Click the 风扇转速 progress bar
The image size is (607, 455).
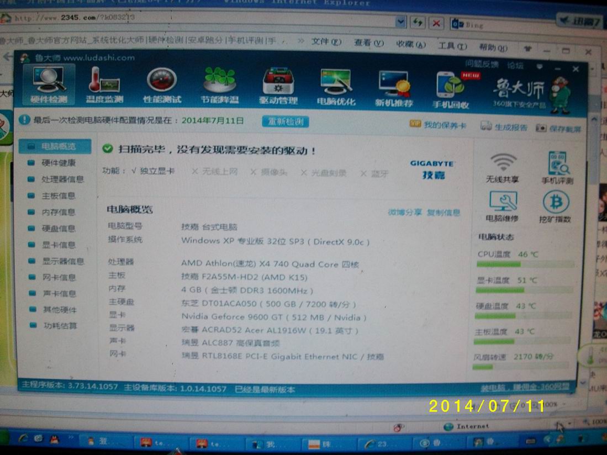pos(520,367)
